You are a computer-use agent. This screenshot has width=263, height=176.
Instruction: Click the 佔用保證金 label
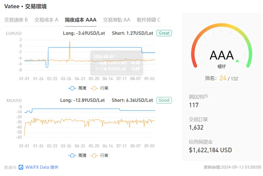201,142
